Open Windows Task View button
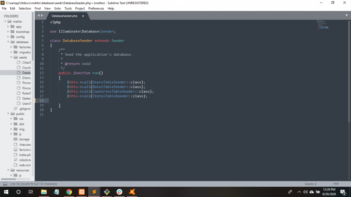Screen dimensions: 351x197 pos(31,192)
